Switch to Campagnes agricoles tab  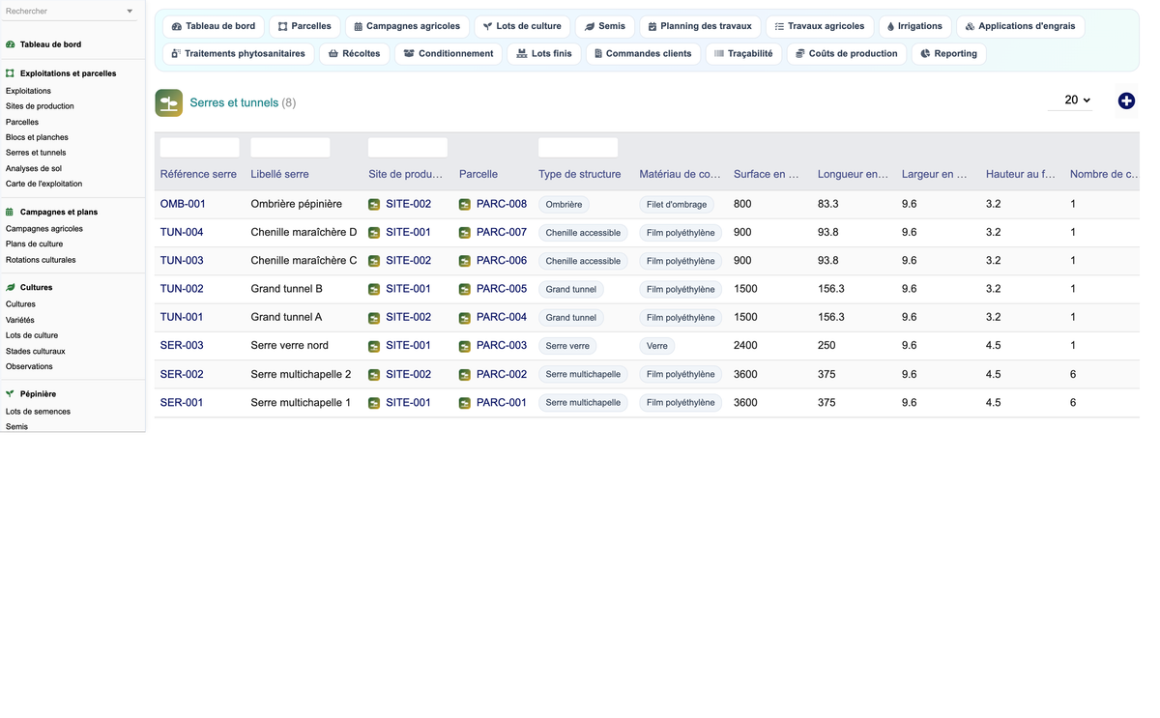point(407,26)
